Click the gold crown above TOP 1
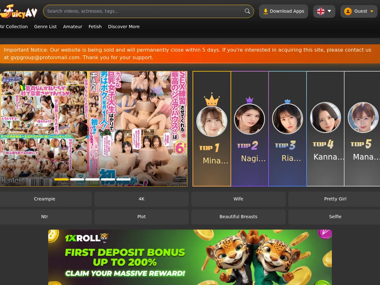 tap(212, 99)
